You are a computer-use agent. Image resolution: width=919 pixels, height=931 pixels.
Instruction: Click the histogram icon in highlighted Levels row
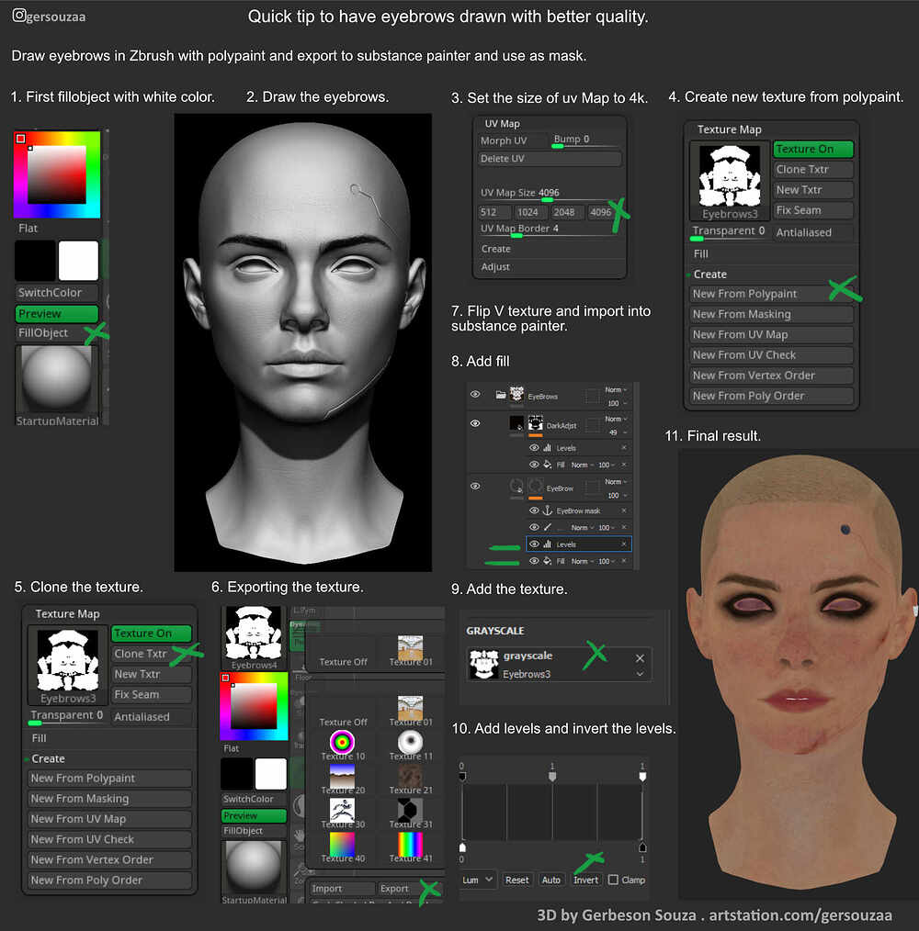click(547, 544)
